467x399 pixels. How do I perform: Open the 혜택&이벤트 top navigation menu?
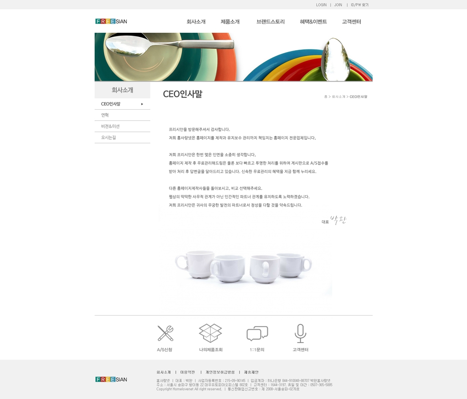(313, 22)
